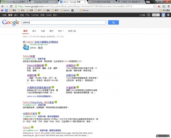The width and height of the screenshot is (171, 138).
Task: Click the 翻譯這個網頁 translate link
Action: pyautogui.click(x=55, y=130)
